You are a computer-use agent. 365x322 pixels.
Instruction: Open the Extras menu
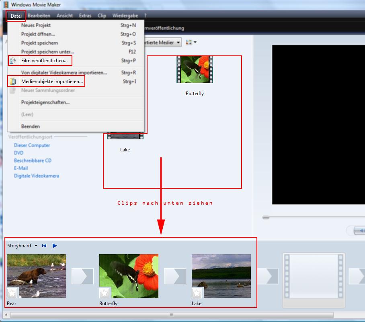[x=85, y=16]
